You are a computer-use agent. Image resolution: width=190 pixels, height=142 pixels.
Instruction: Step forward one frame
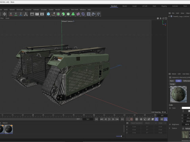point(113,119)
